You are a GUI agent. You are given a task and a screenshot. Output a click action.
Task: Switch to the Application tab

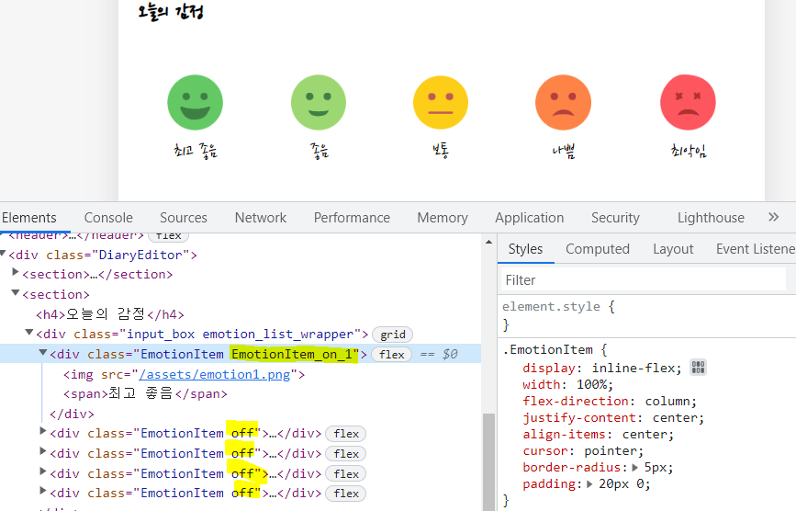[x=530, y=218]
